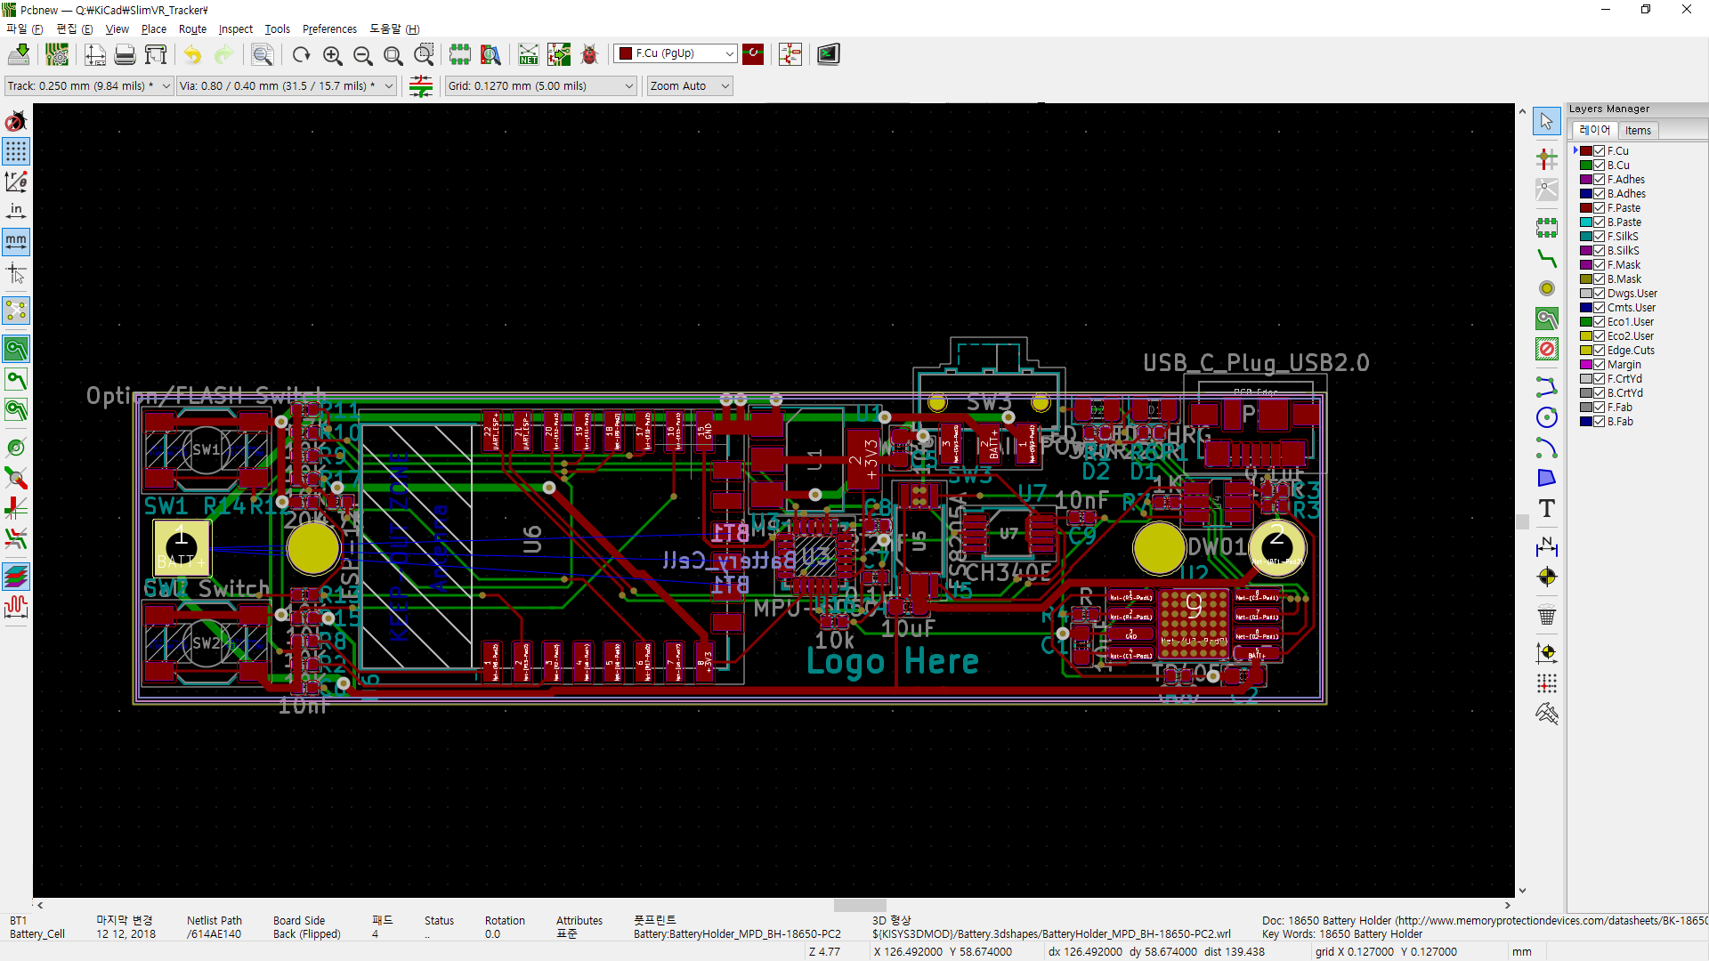The image size is (1709, 961).
Task: Toggle millimeter units button
Action: (x=16, y=240)
